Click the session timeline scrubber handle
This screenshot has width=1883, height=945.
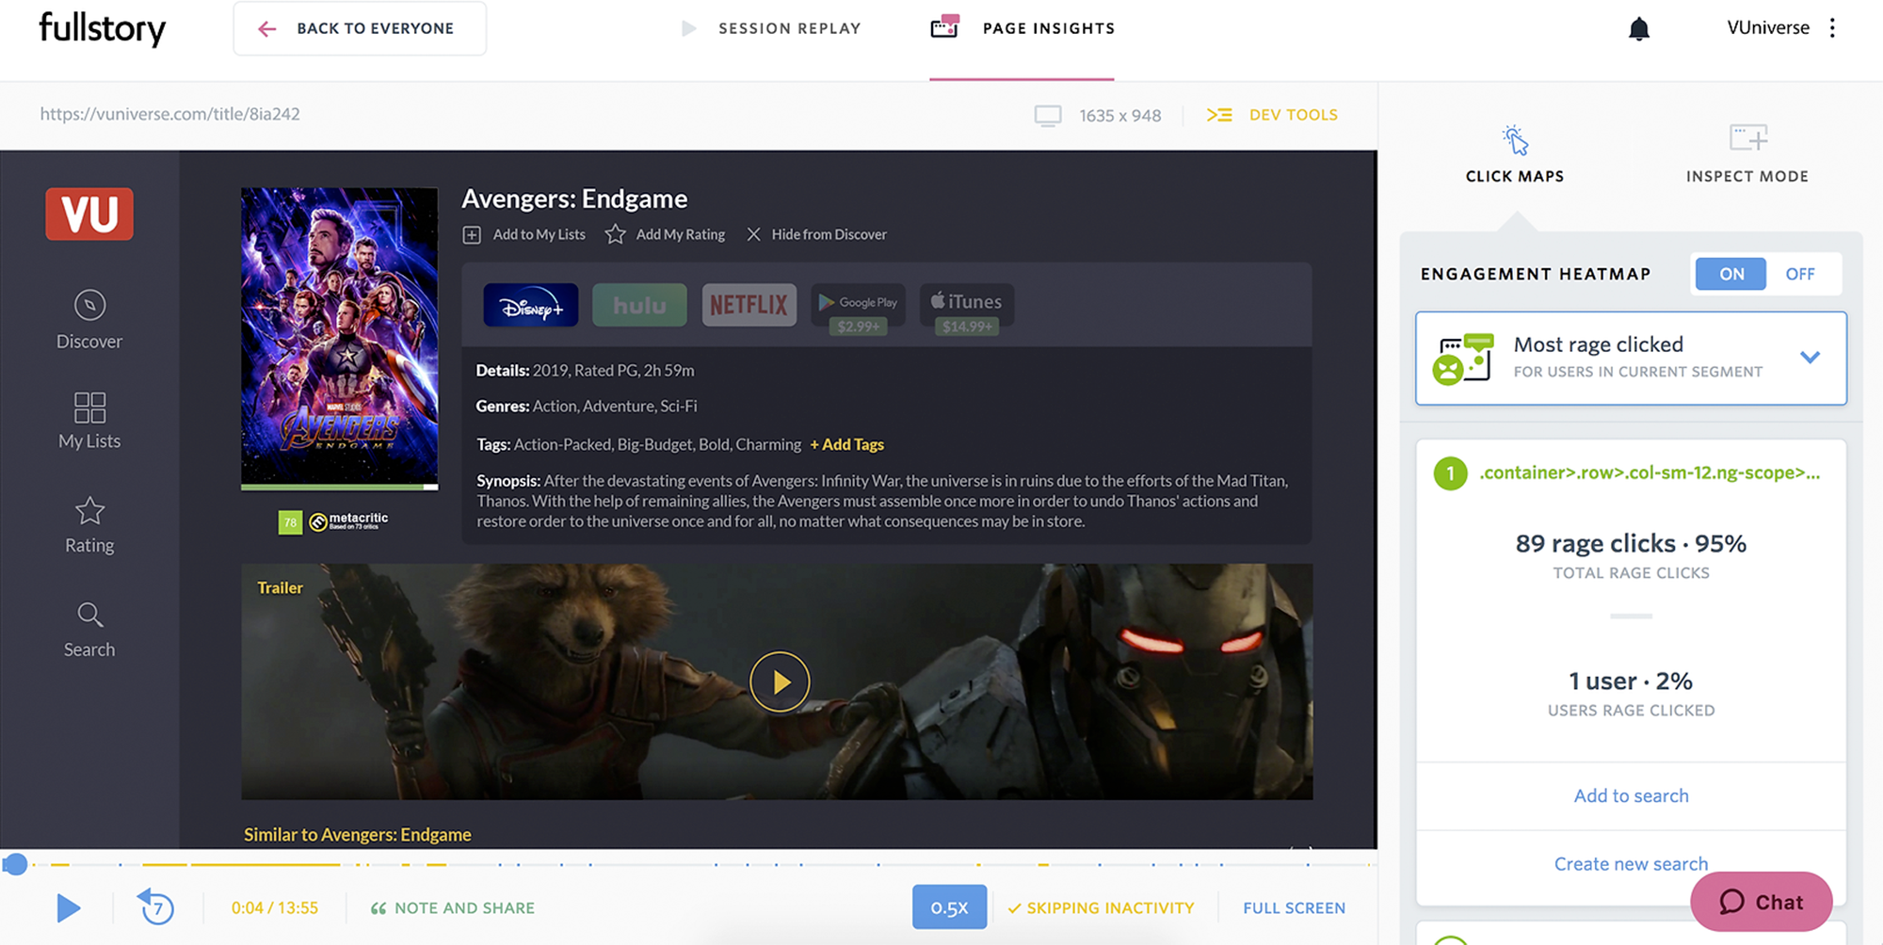[x=15, y=864]
